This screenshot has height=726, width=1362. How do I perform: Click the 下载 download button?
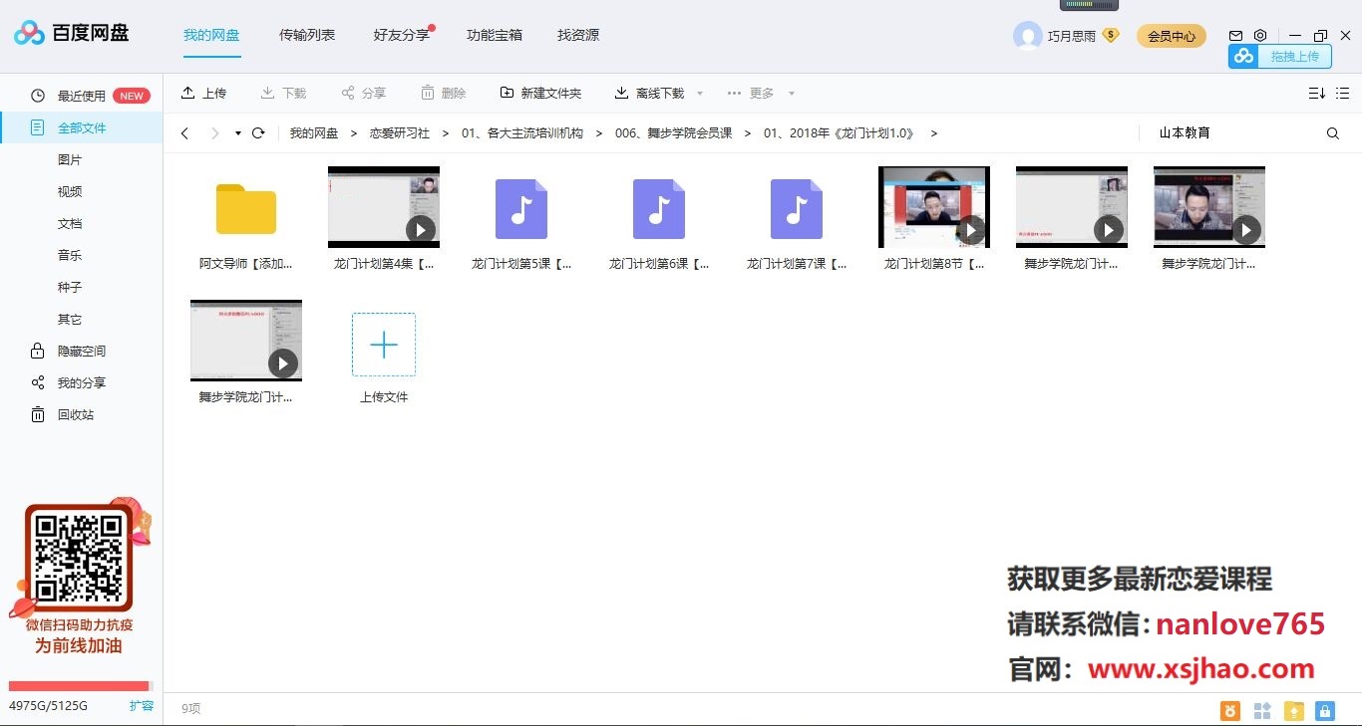(283, 93)
